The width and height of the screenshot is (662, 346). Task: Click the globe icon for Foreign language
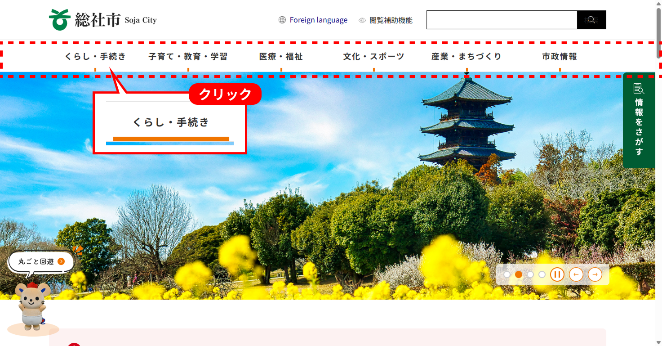pyautogui.click(x=282, y=20)
